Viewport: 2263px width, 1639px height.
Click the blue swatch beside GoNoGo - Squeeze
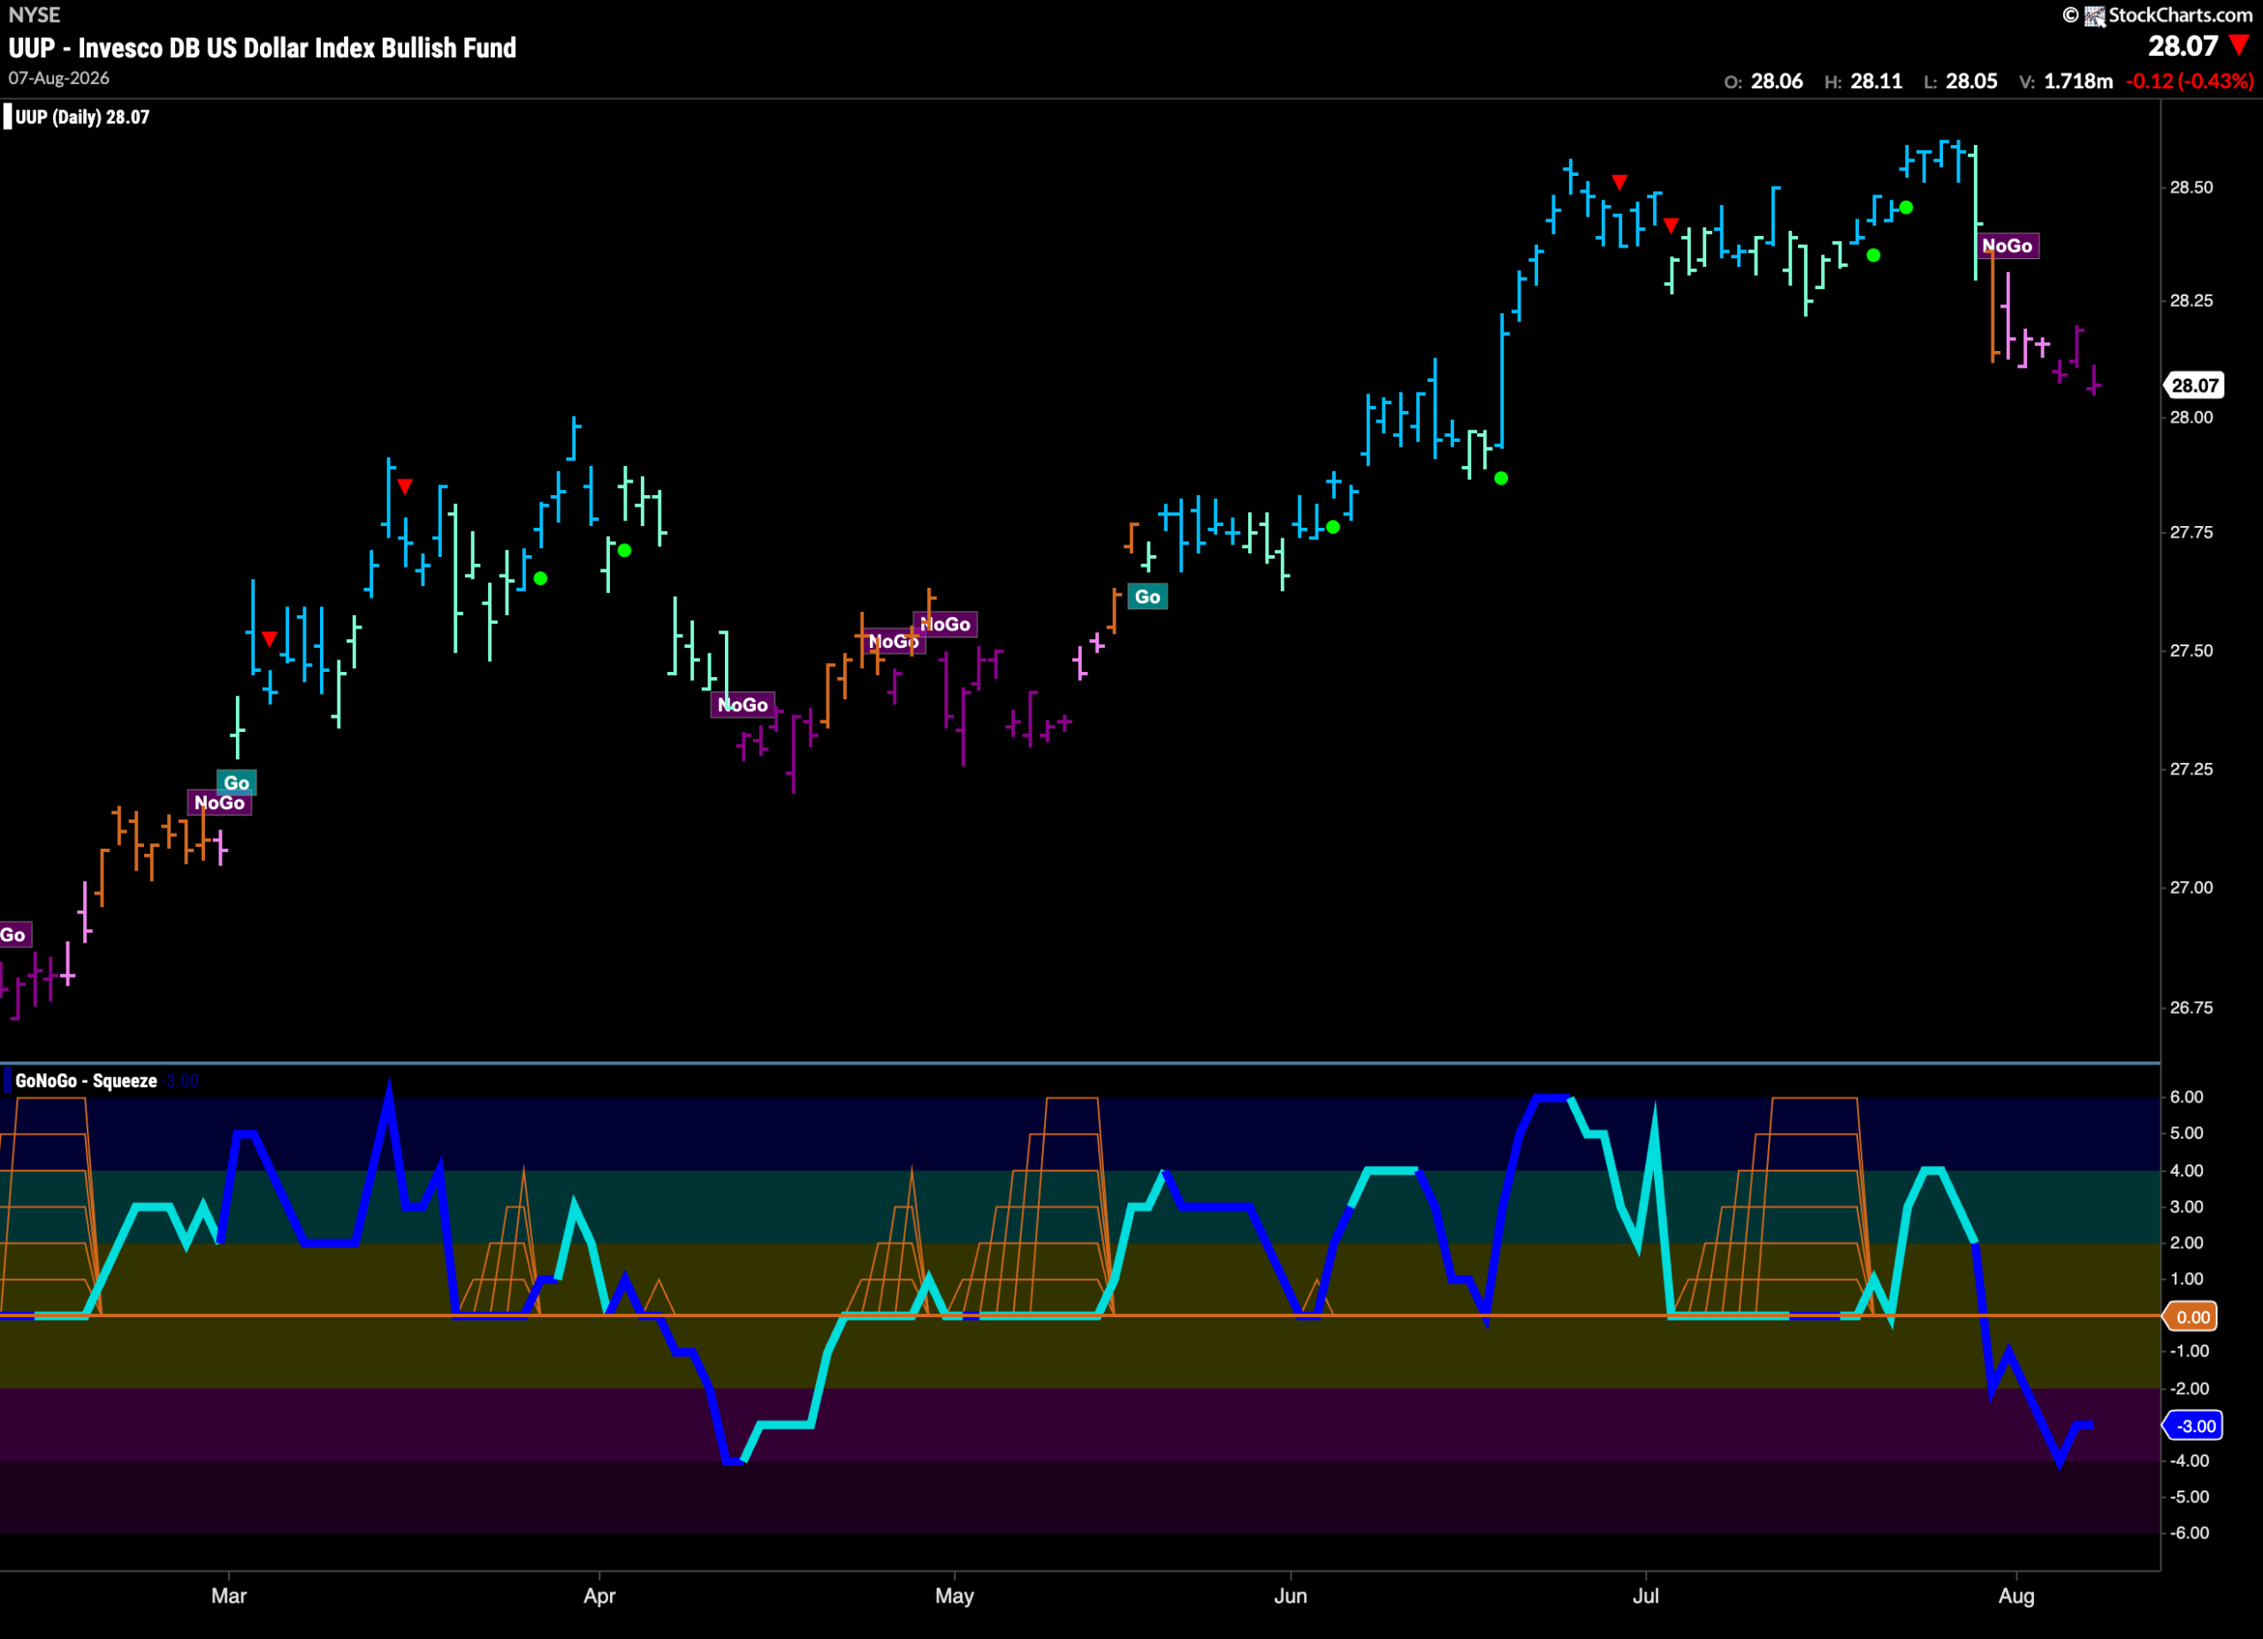click(8, 1080)
